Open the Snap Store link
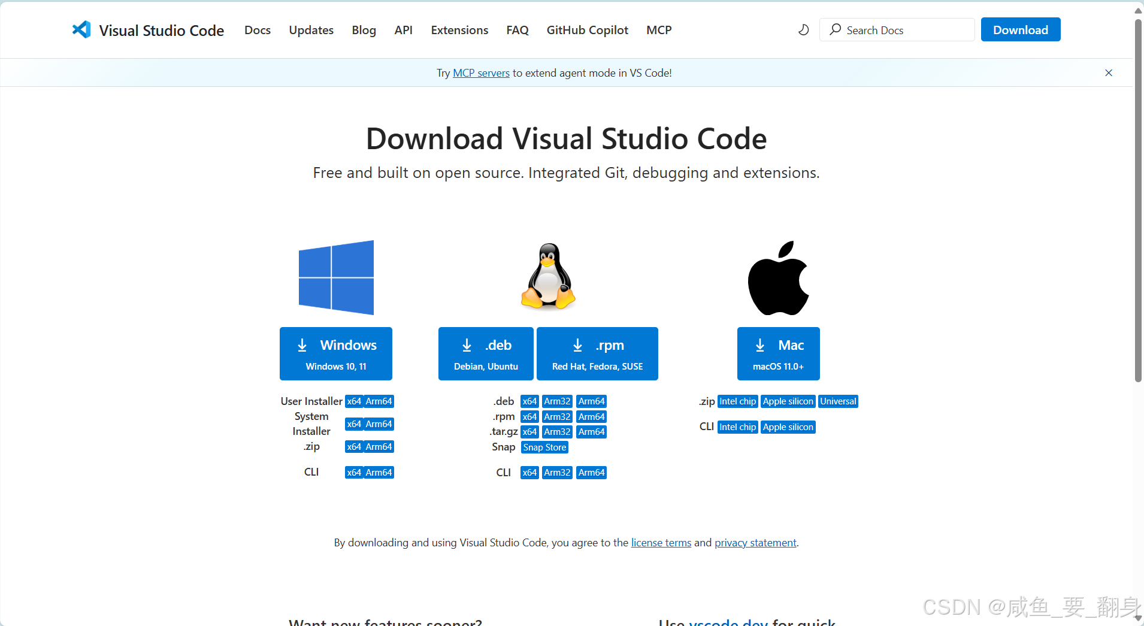 click(x=544, y=447)
